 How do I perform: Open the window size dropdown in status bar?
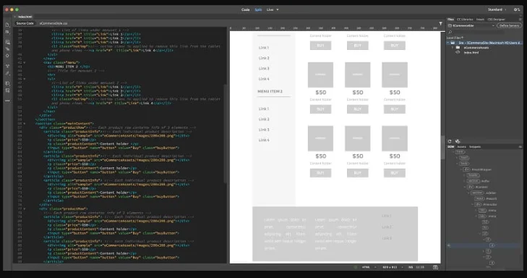[393, 267]
